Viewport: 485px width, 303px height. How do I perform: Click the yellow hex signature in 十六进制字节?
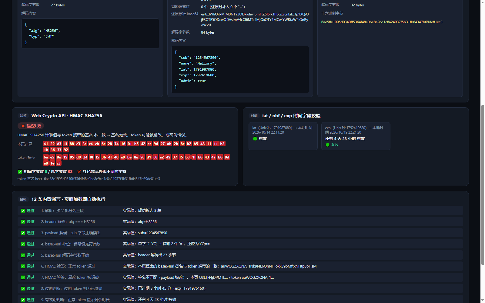coord(382,22)
